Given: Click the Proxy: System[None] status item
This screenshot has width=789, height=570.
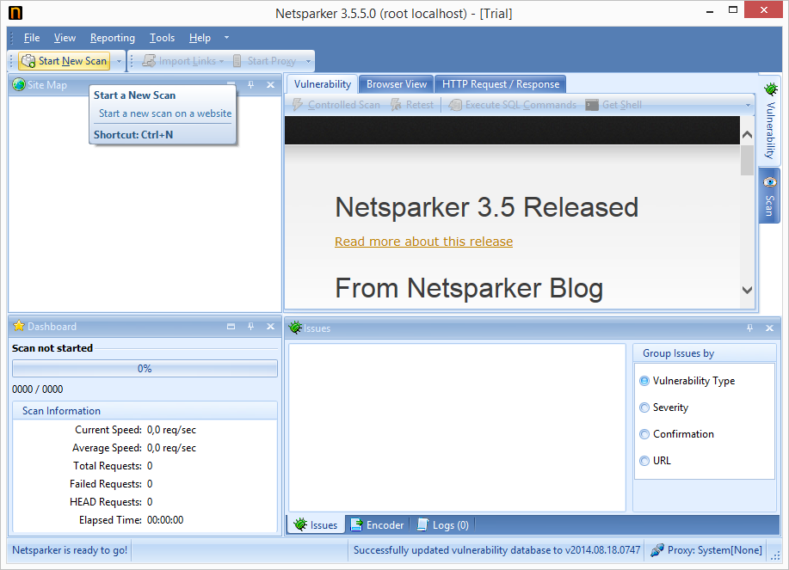Looking at the screenshot, I should pos(706,550).
